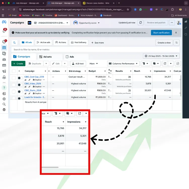Switch to Recoov case studies - Miro tab
This screenshot has width=189, height=189.
[98, 3]
